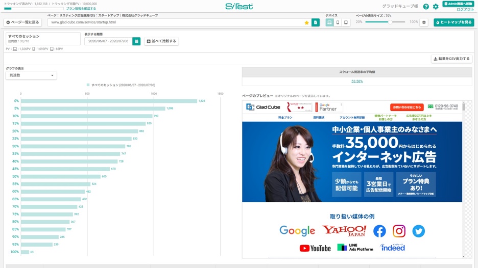Click the yellow favorite star in URL bar
This screenshot has height=268, width=478.
[x=306, y=22]
